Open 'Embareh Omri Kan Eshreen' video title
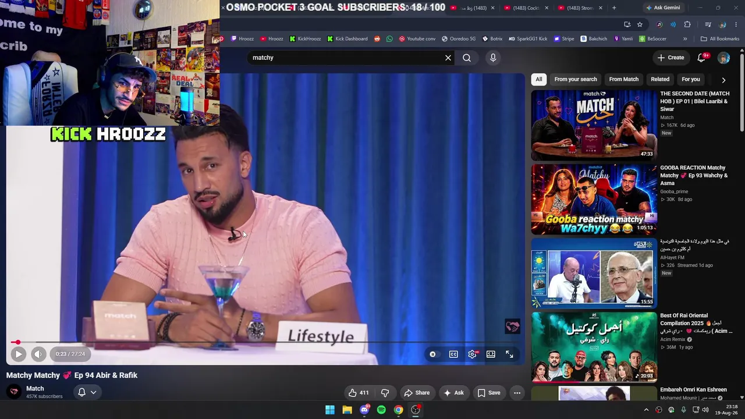The width and height of the screenshot is (745, 419). 693,389
